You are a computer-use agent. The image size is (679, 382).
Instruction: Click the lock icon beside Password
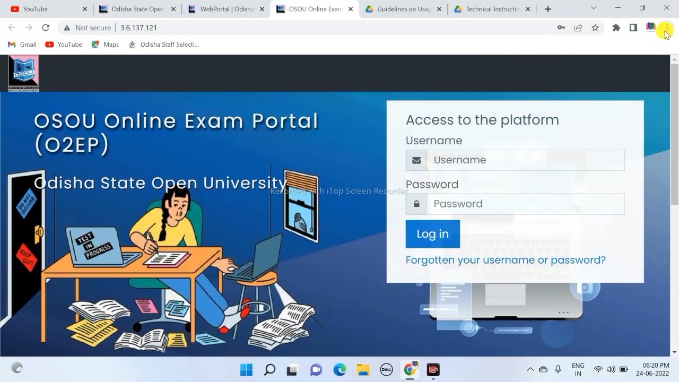pyautogui.click(x=416, y=204)
